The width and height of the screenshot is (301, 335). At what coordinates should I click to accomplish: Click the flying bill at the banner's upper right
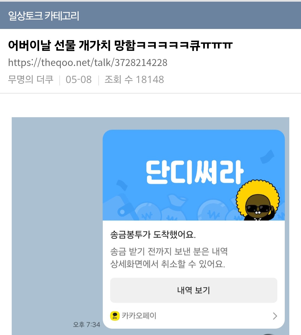click(x=267, y=157)
